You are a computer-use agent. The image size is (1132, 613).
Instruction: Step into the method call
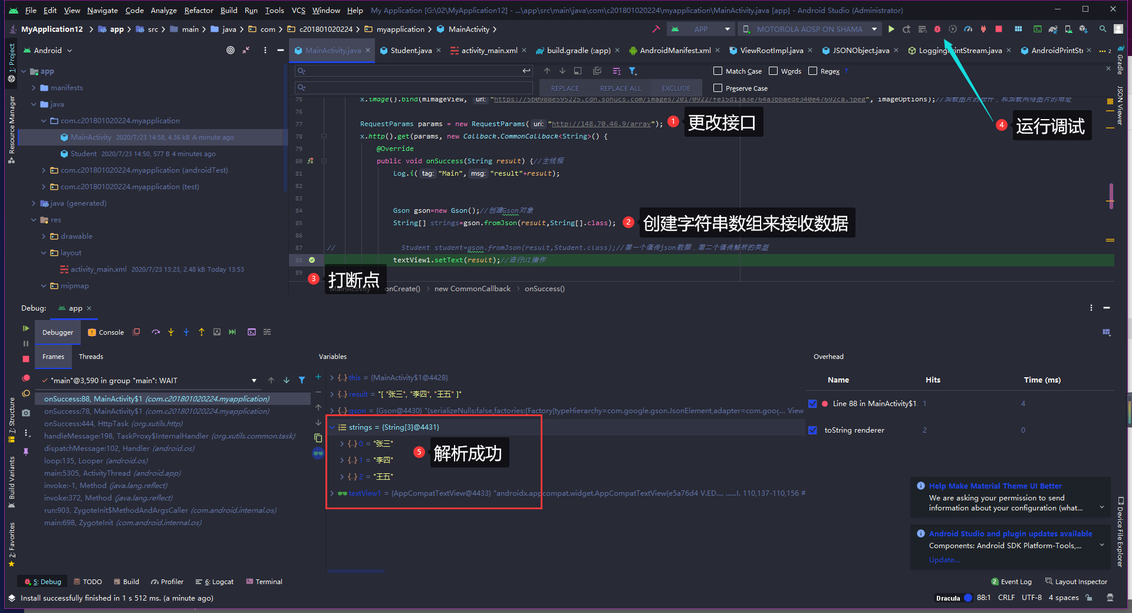click(x=171, y=332)
